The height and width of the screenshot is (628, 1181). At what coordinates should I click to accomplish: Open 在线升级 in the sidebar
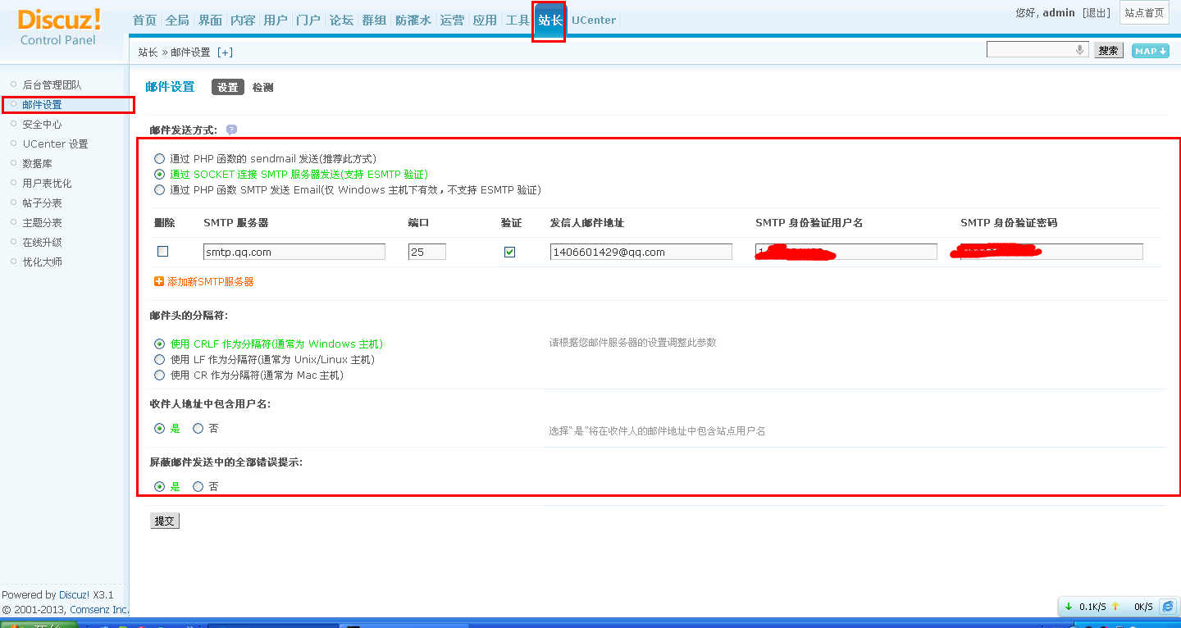click(43, 243)
